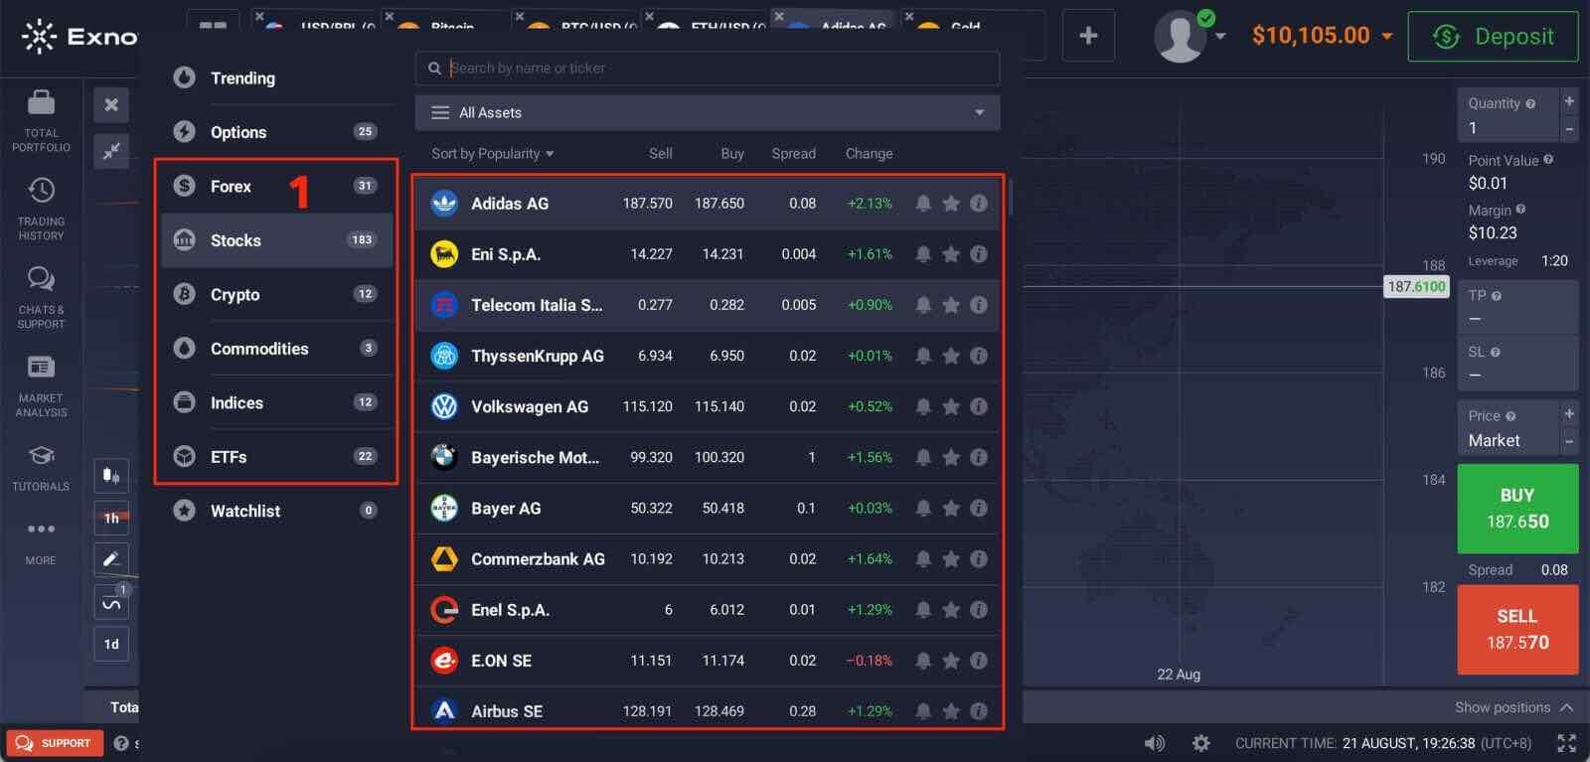Click the asset list scrollbar
Image resolution: width=1590 pixels, height=762 pixels.
pyautogui.click(x=1010, y=198)
